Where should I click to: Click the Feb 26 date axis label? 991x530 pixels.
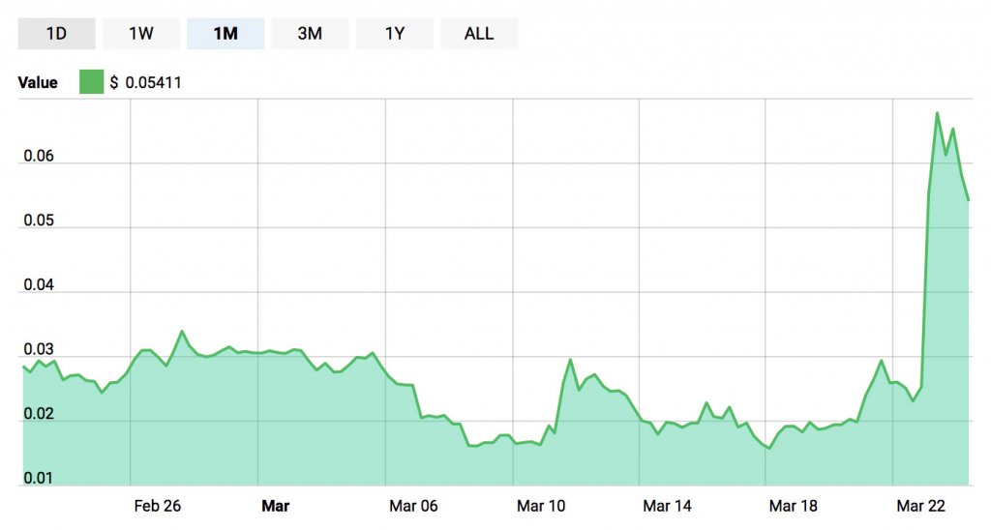click(x=158, y=506)
